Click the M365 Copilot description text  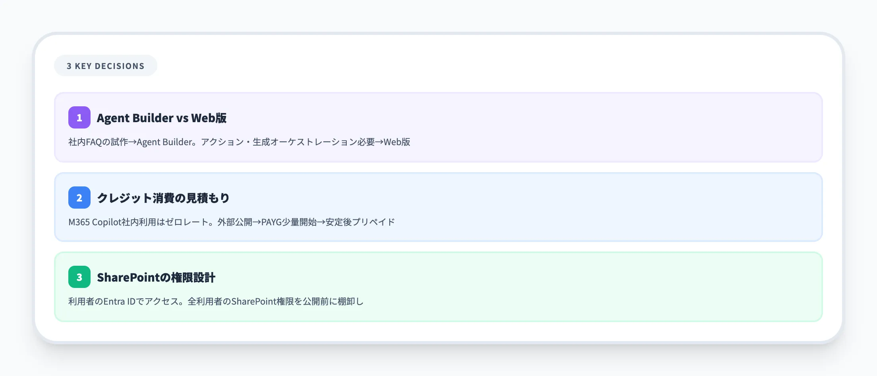point(232,222)
